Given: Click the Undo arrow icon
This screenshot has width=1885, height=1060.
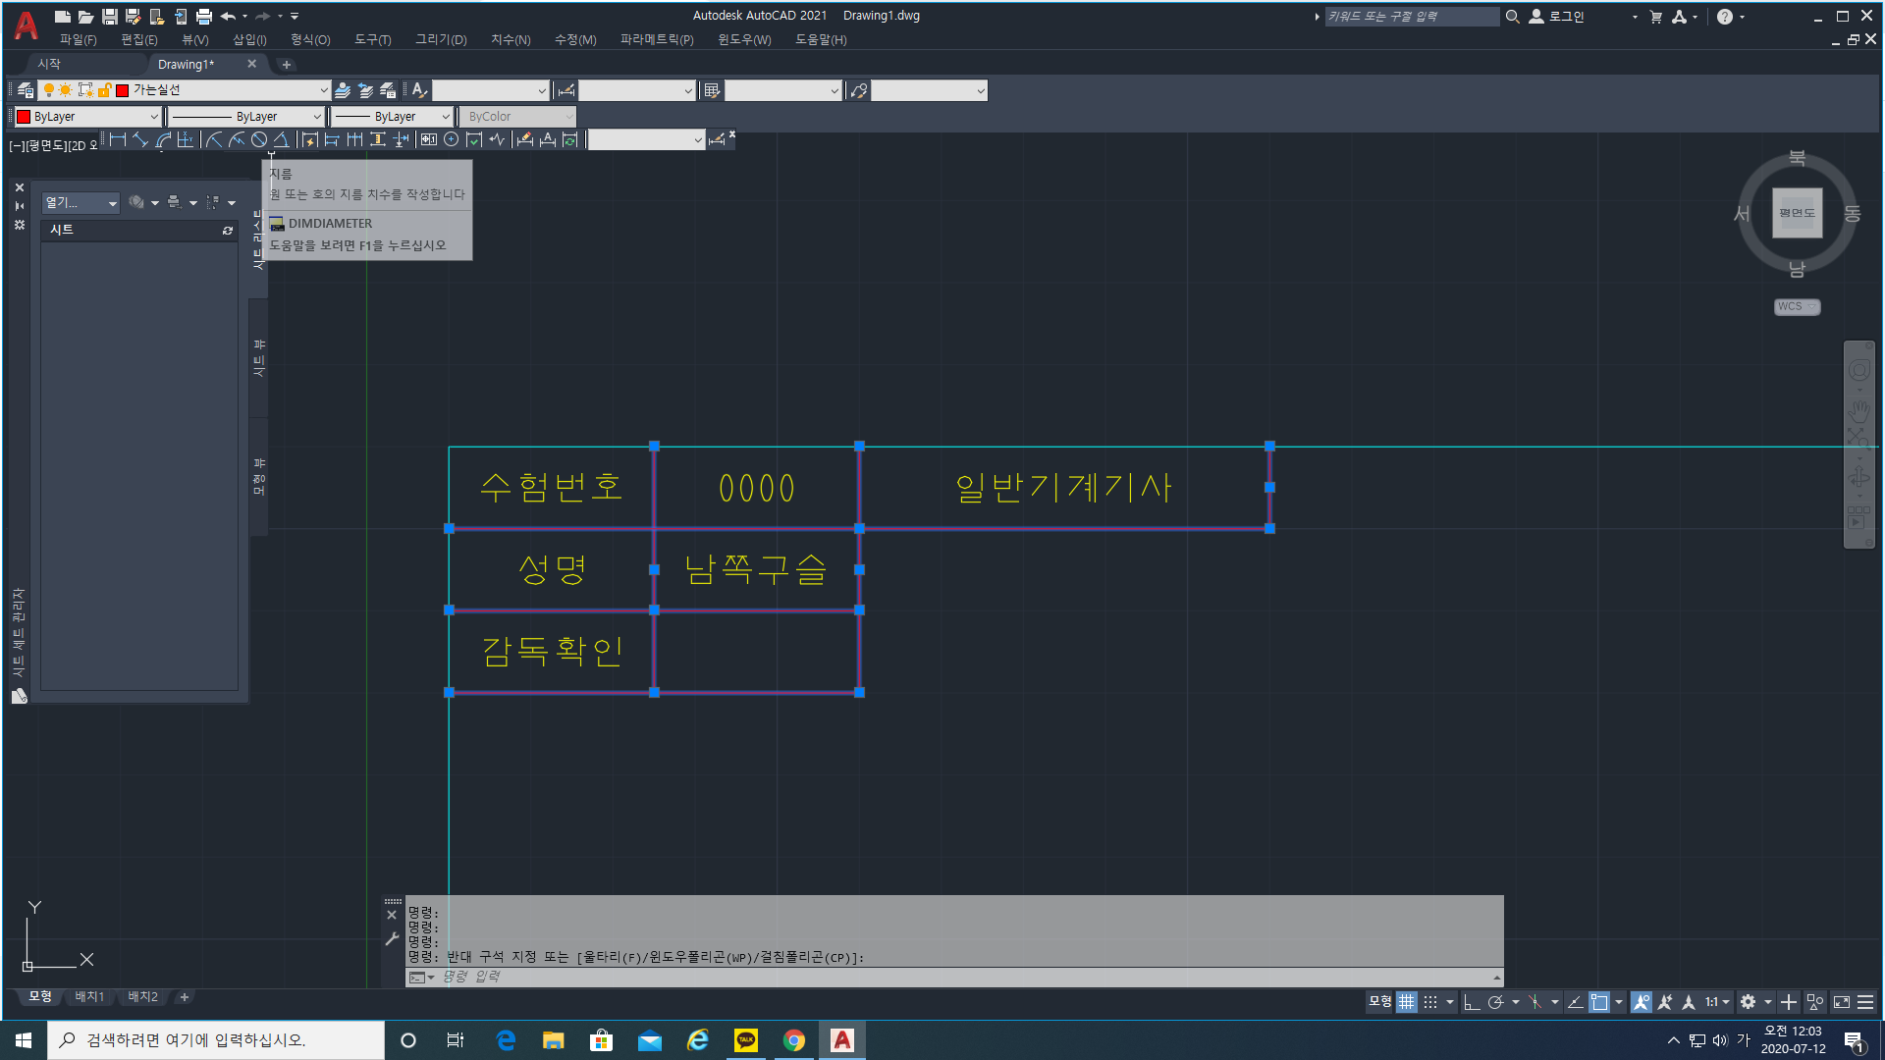Looking at the screenshot, I should click(228, 17).
